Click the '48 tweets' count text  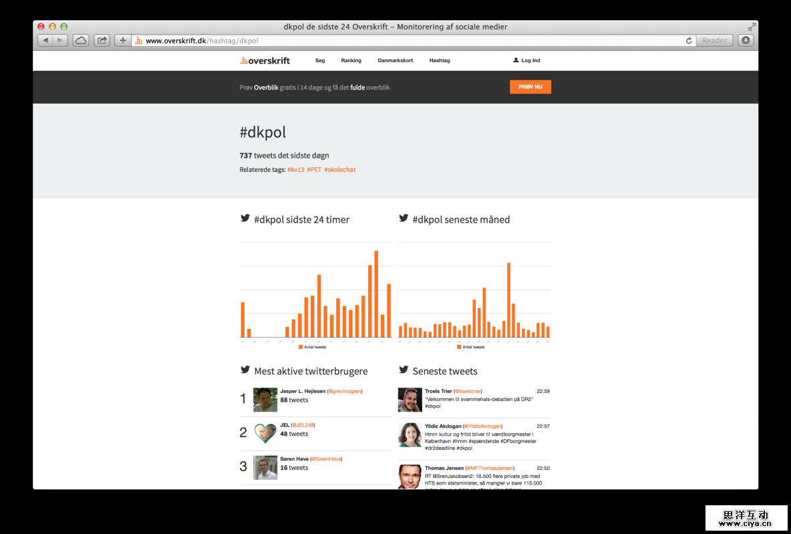point(294,434)
